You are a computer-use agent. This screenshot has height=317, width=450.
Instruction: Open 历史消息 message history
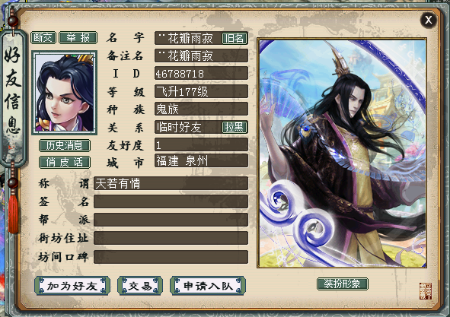tap(65, 146)
